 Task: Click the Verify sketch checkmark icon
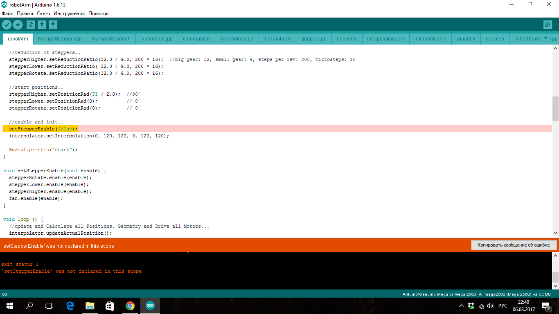[x=7, y=25]
